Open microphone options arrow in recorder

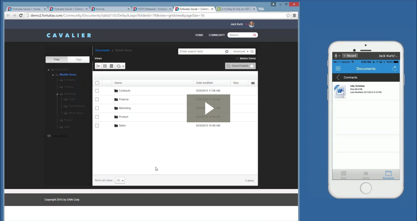coord(339,56)
